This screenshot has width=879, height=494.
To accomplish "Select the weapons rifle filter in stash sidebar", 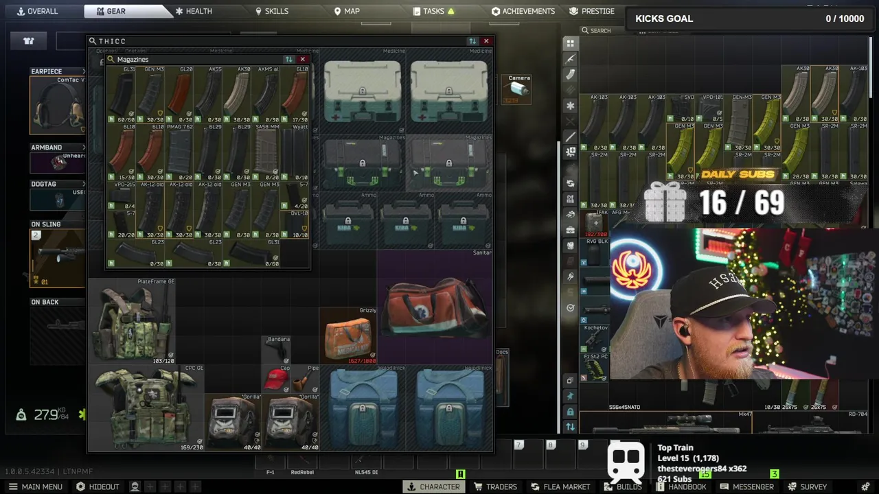I will coord(570,59).
